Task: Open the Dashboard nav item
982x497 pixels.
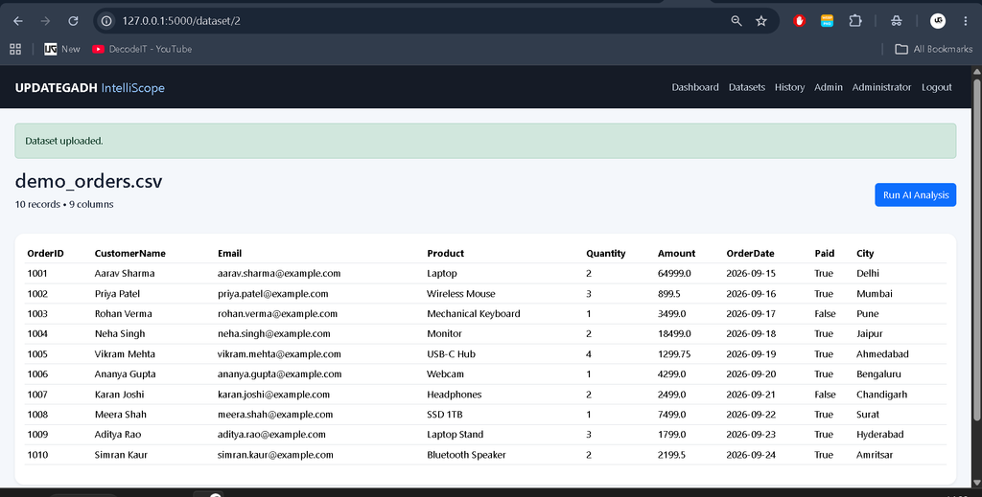Action: (x=695, y=87)
